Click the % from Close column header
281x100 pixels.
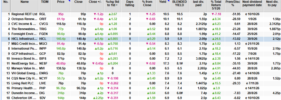click(147, 6)
